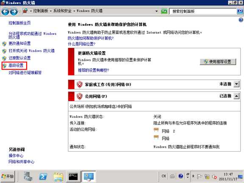
Task: Click 系统和安全 in the address breadcrumb
Action: coord(62,11)
